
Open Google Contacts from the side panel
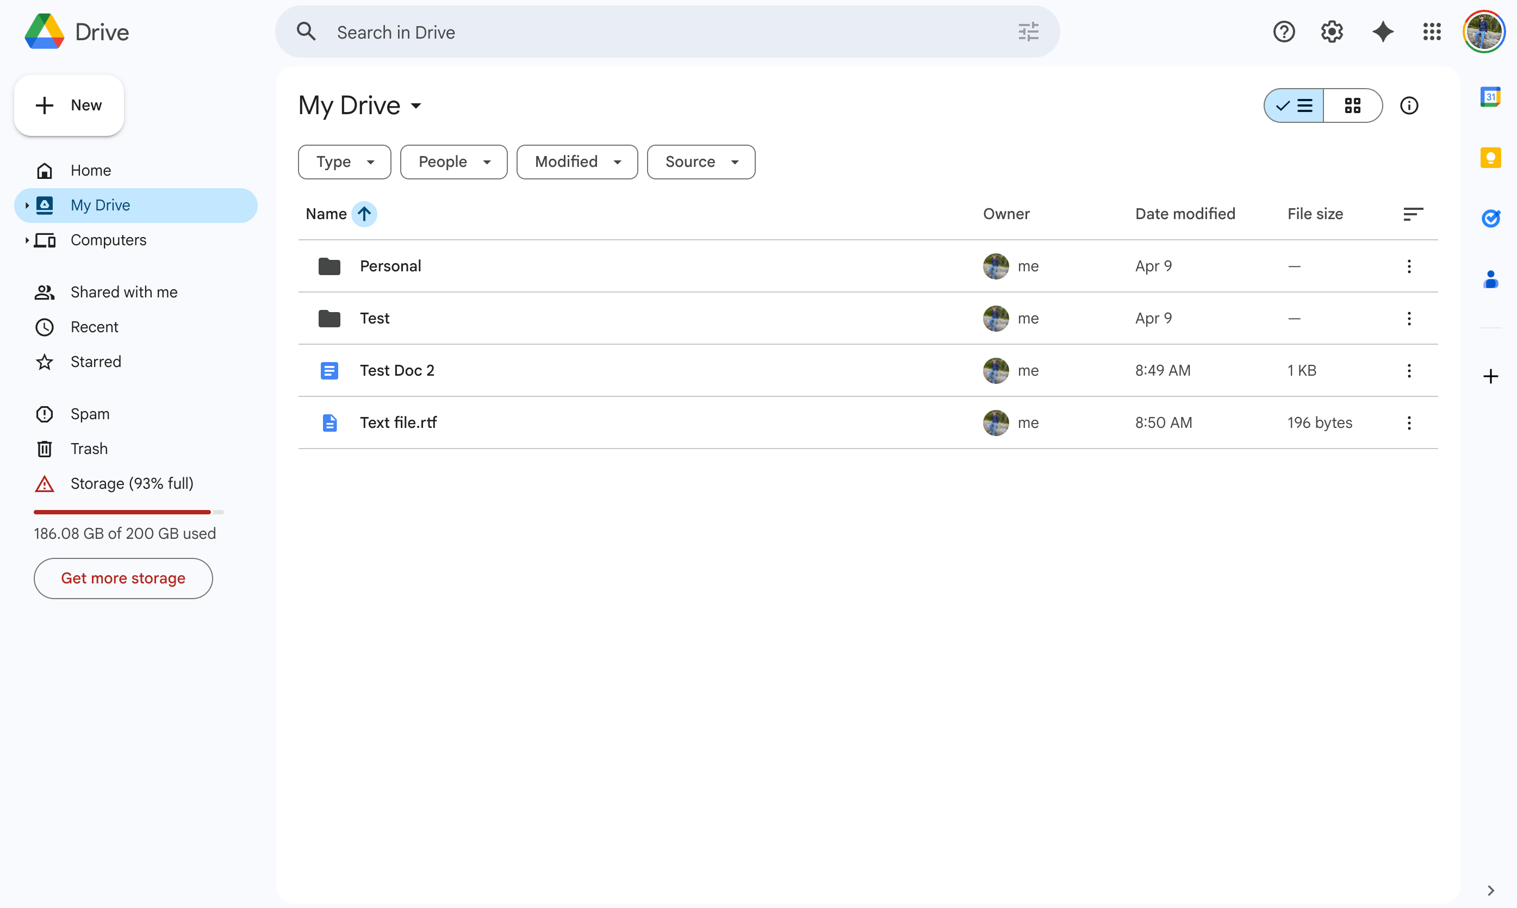pyautogui.click(x=1491, y=280)
